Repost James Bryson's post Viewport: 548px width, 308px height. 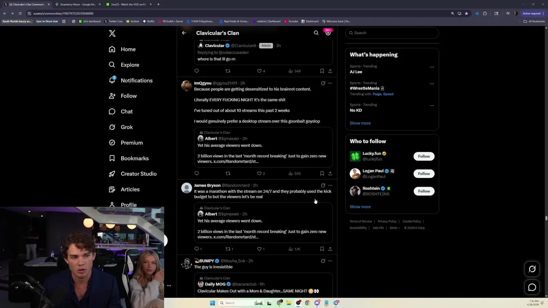(x=229, y=249)
